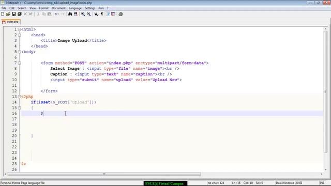
Task: Open the user defined language dialog icon
Action: [113, 14]
